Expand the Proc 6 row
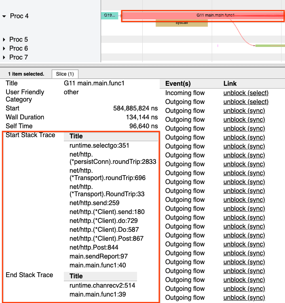This screenshot has height=303, width=285. 4,49
